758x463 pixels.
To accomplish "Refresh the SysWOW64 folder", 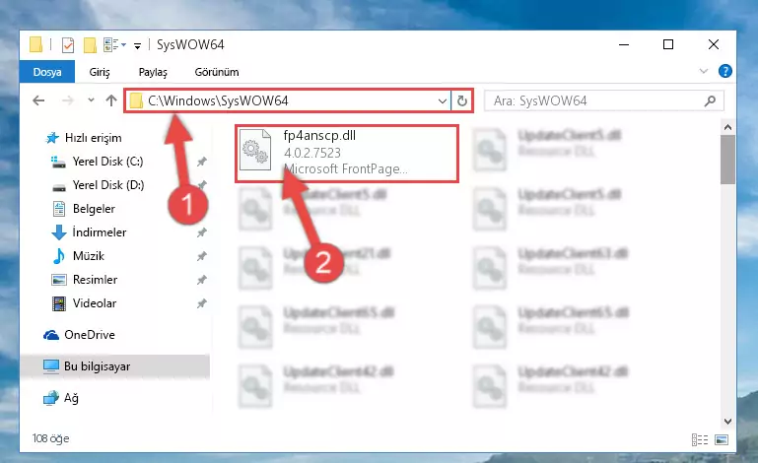I will click(x=462, y=100).
